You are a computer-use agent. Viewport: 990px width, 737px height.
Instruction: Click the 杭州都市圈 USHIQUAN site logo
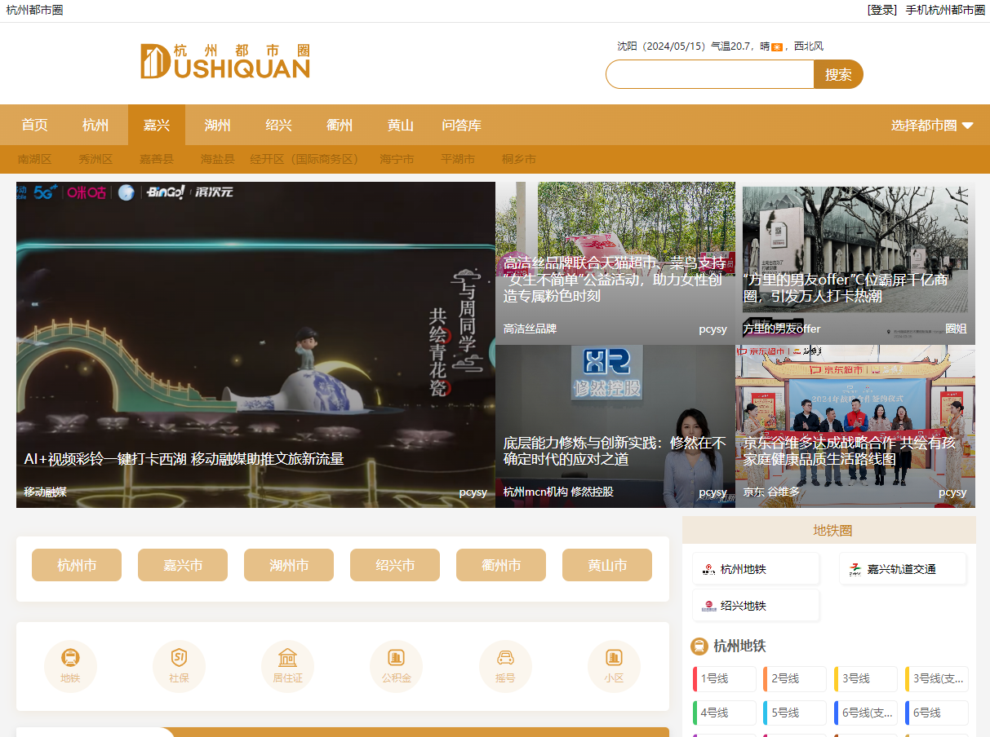tap(225, 61)
